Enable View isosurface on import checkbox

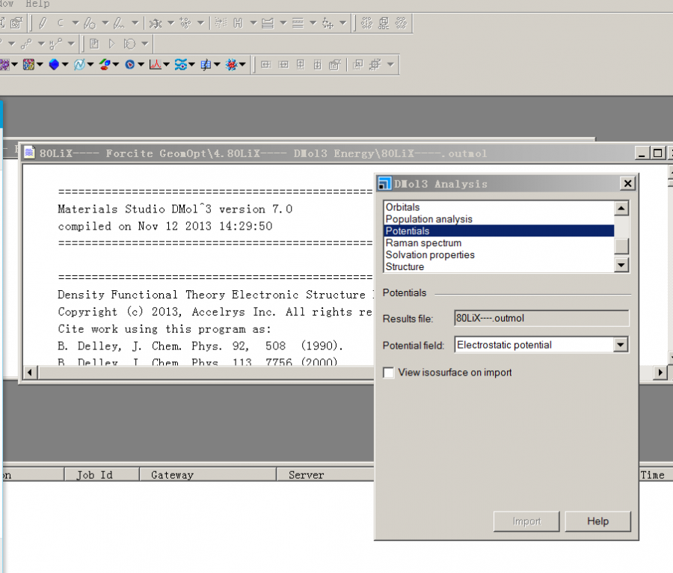tap(388, 372)
